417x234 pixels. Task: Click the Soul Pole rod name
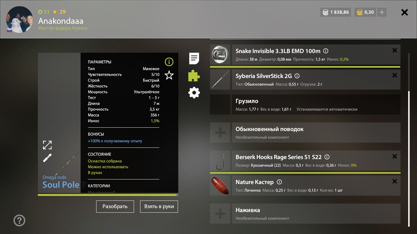(61, 185)
